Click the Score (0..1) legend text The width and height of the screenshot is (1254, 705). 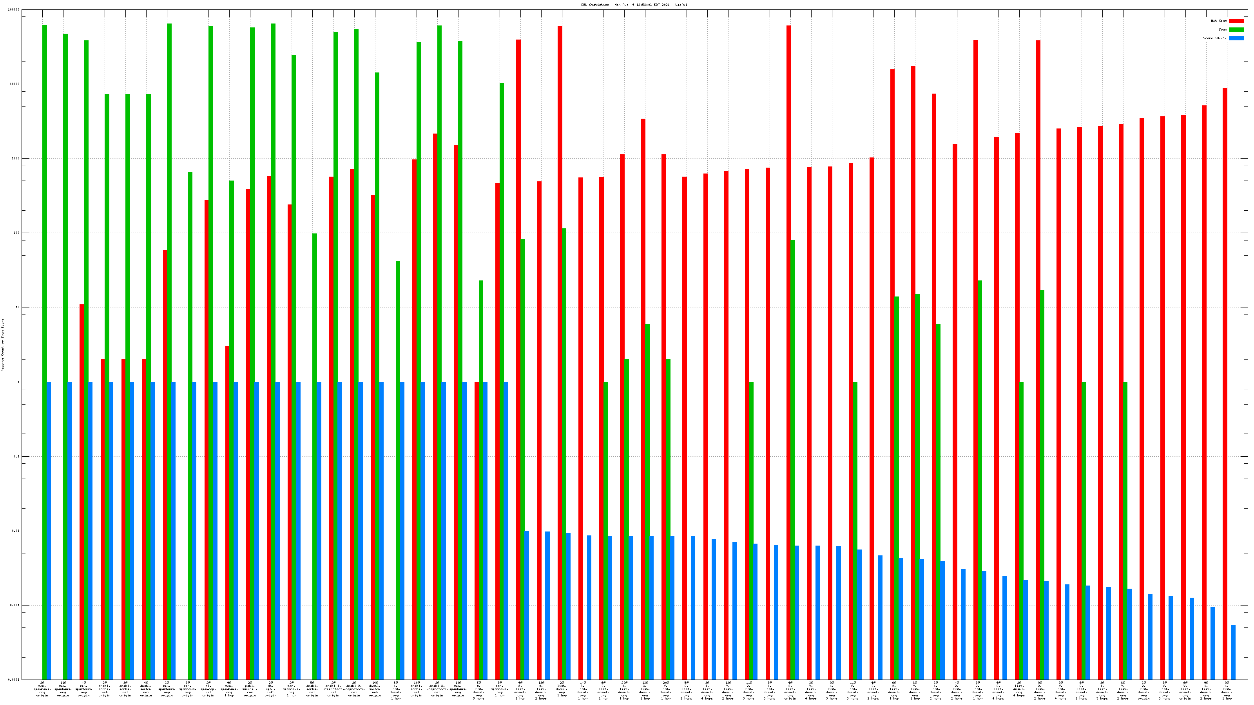[1214, 38]
